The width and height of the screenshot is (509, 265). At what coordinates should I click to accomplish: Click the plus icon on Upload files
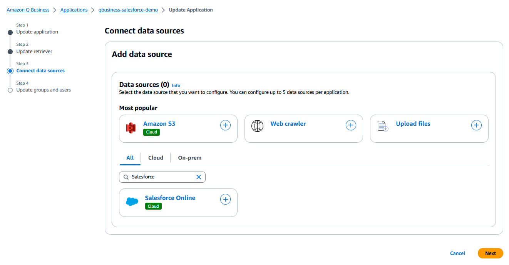pos(476,125)
